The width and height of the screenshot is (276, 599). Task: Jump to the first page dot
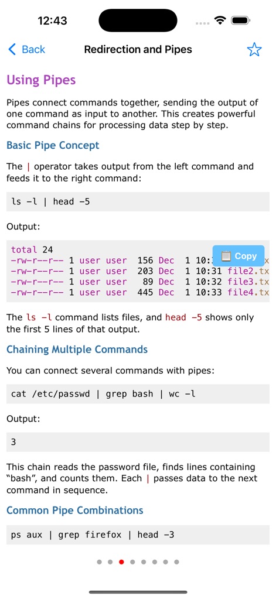[x=100, y=562]
